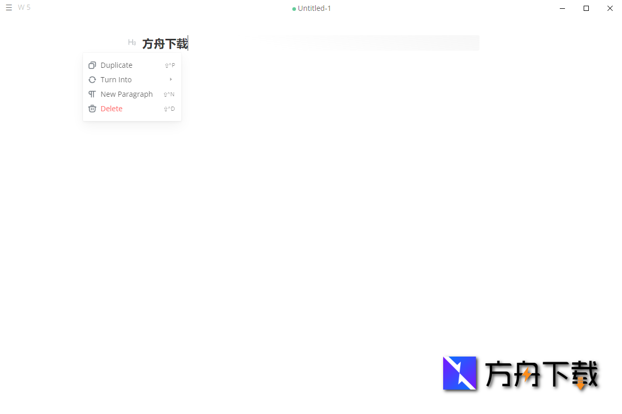Maximize the application window
Screen dimensions: 622x414
(x=586, y=8)
